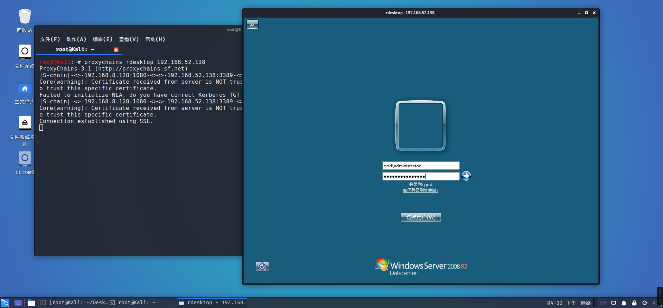Close the root@Kali terminal tab
Image resolution: width=663 pixels, height=308 pixels.
(116, 50)
